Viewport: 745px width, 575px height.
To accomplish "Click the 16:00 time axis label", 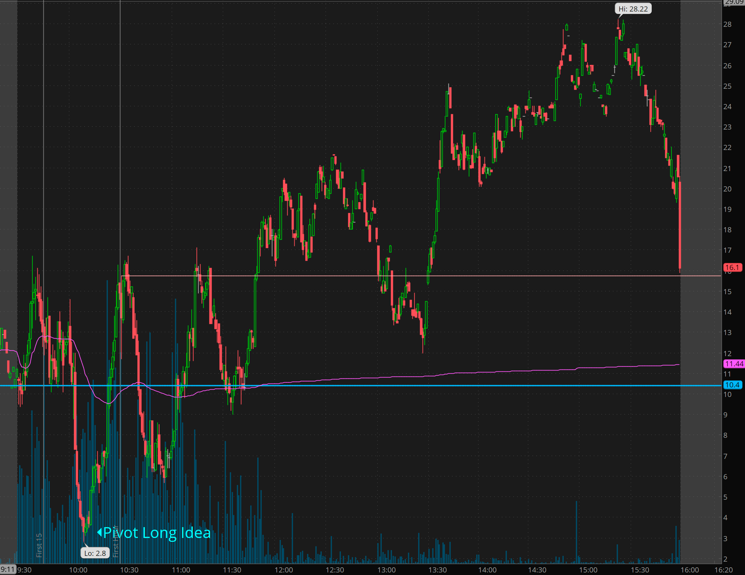I will [x=689, y=570].
